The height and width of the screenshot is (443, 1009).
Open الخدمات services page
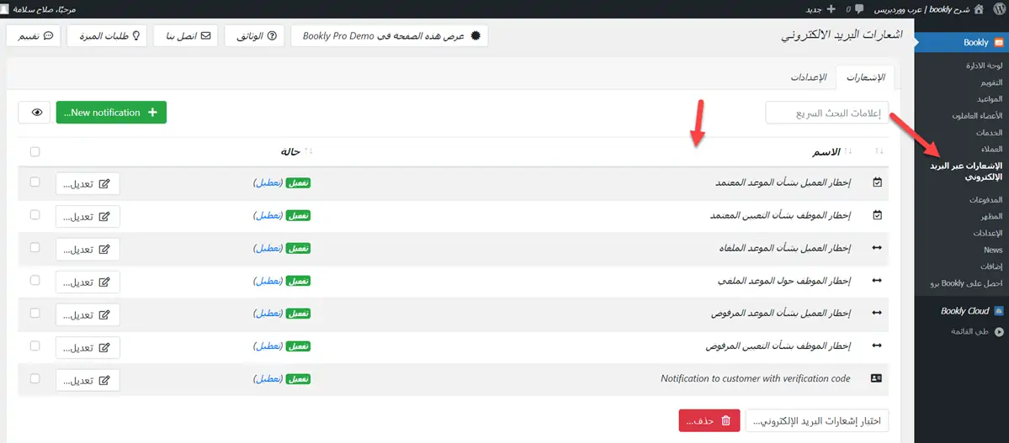[x=990, y=133]
